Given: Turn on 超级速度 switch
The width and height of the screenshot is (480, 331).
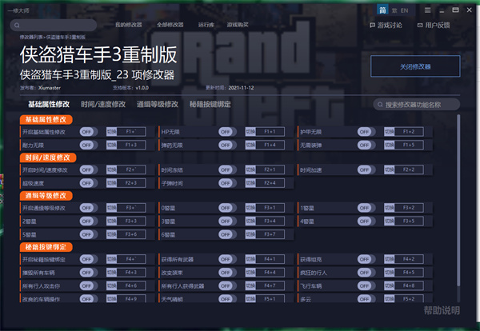Looking at the screenshot, I should tap(88, 183).
